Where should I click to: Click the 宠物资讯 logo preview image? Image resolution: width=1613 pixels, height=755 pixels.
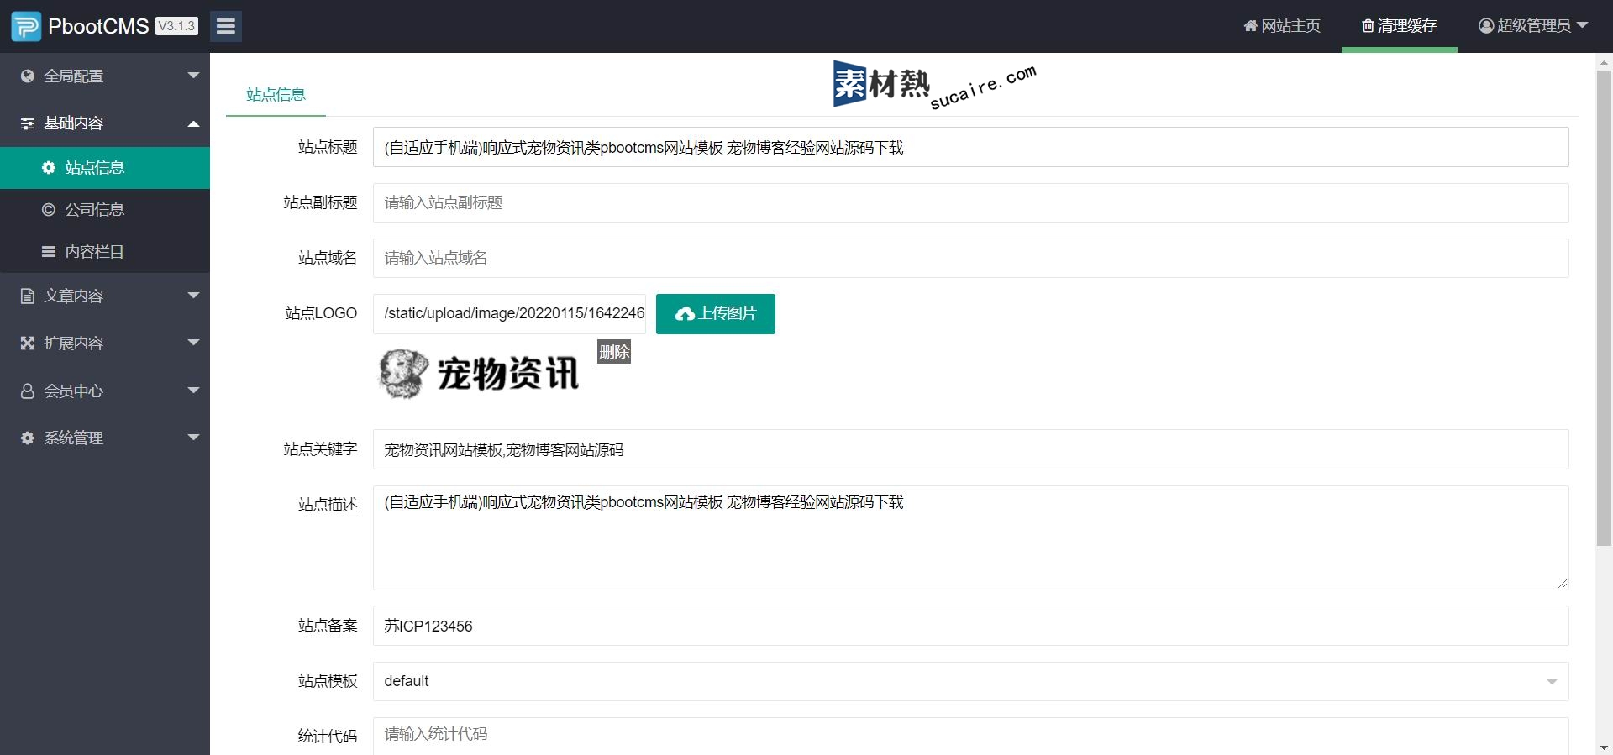(x=479, y=374)
